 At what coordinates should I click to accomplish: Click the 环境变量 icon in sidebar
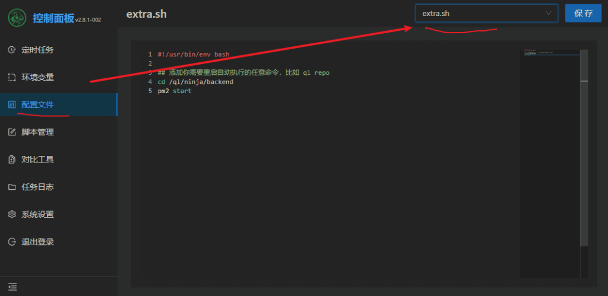click(12, 78)
